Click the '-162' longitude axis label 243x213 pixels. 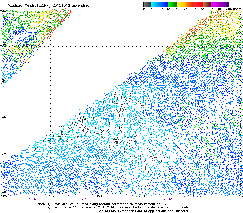pos(50,196)
